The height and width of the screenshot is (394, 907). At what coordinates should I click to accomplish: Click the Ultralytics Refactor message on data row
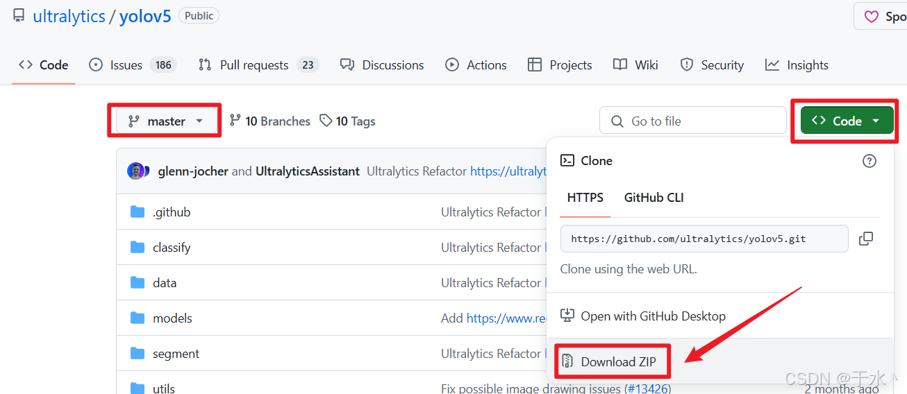click(491, 283)
